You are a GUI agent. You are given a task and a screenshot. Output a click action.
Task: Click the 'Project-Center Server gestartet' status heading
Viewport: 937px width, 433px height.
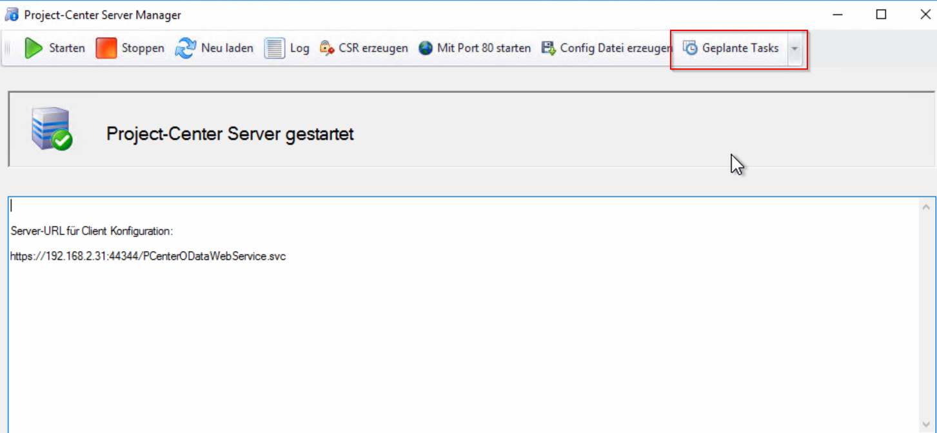pos(230,134)
